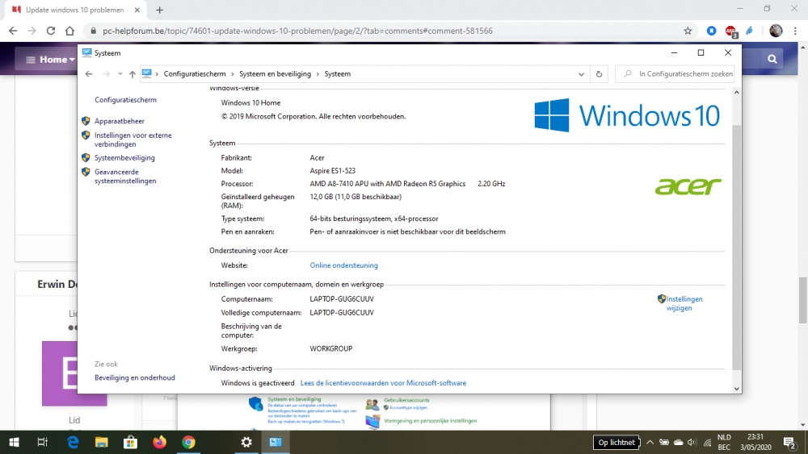Open Settings gear on taskbar
Screen dimensions: 808x454
click(x=246, y=442)
